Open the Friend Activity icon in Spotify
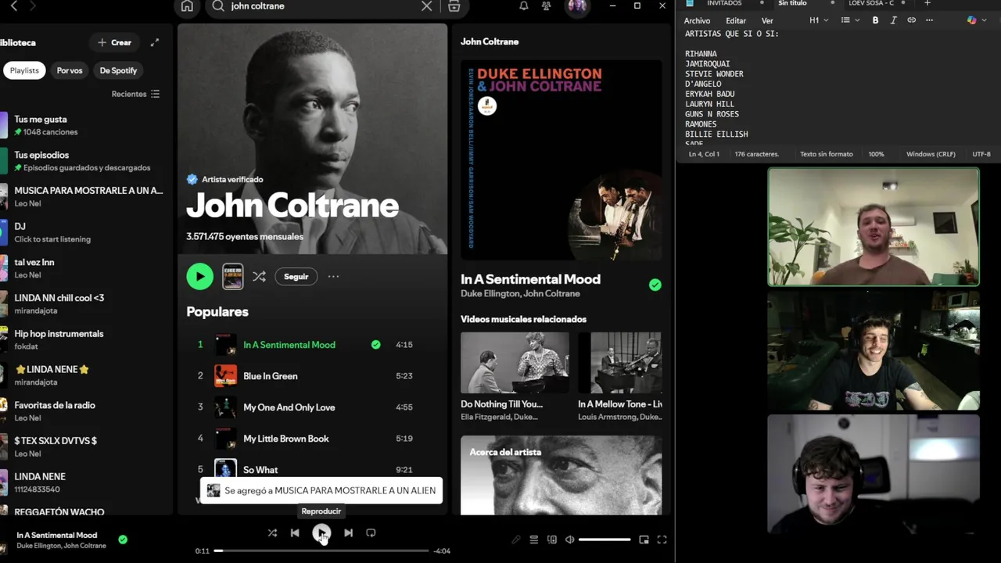The height and width of the screenshot is (563, 1001). 547,6
